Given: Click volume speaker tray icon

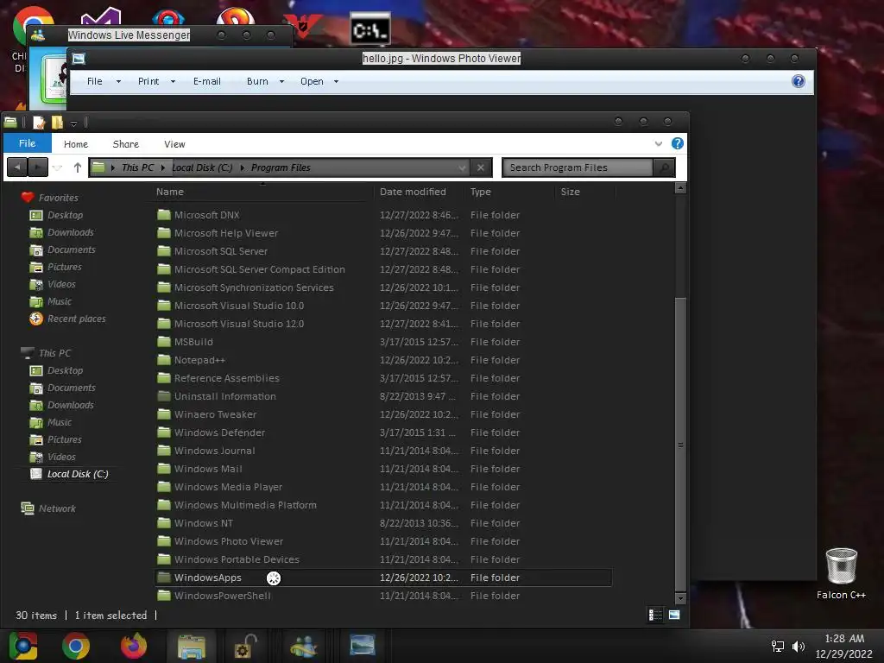Looking at the screenshot, I should (x=798, y=646).
